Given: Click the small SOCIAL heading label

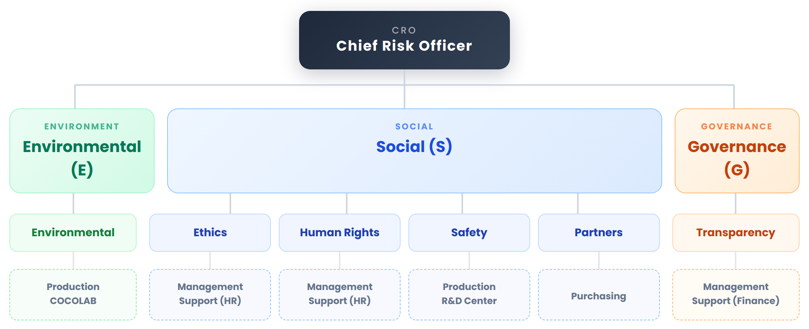Looking at the screenshot, I should tap(414, 127).
